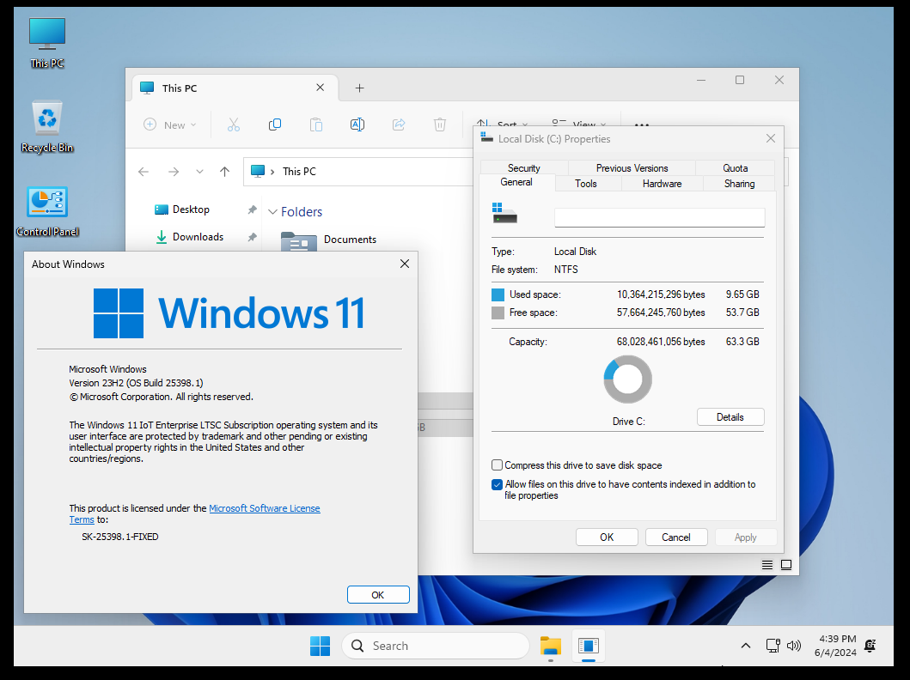
Task: Click the taskbar Search box
Action: [x=436, y=646]
